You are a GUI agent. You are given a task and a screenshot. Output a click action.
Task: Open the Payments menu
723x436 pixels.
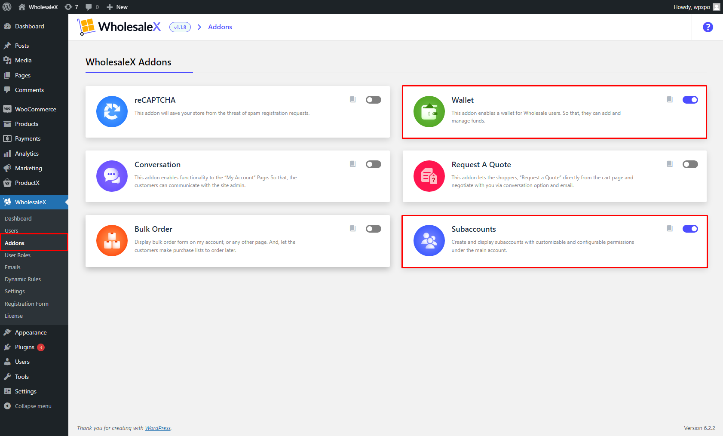[x=34, y=138]
